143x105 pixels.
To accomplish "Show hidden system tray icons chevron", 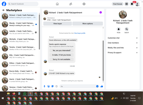I will (x=121, y=98).
